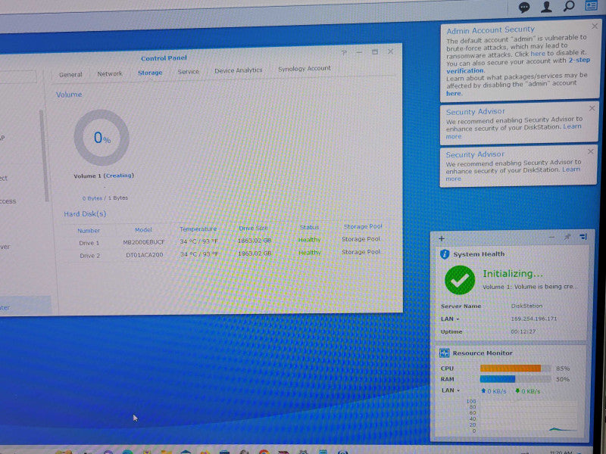Click the System Health shield icon

pos(445,254)
